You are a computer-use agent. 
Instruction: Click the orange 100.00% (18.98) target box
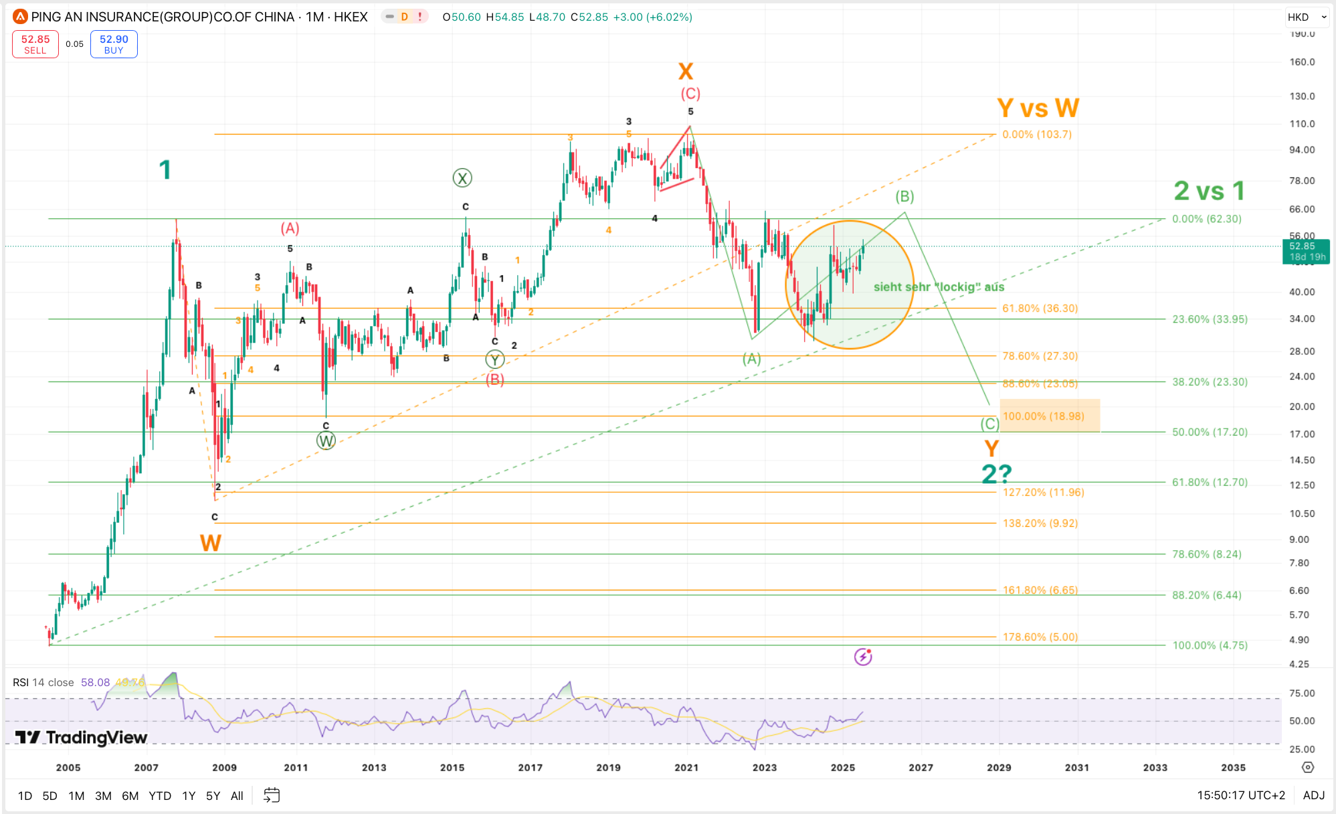click(1049, 416)
